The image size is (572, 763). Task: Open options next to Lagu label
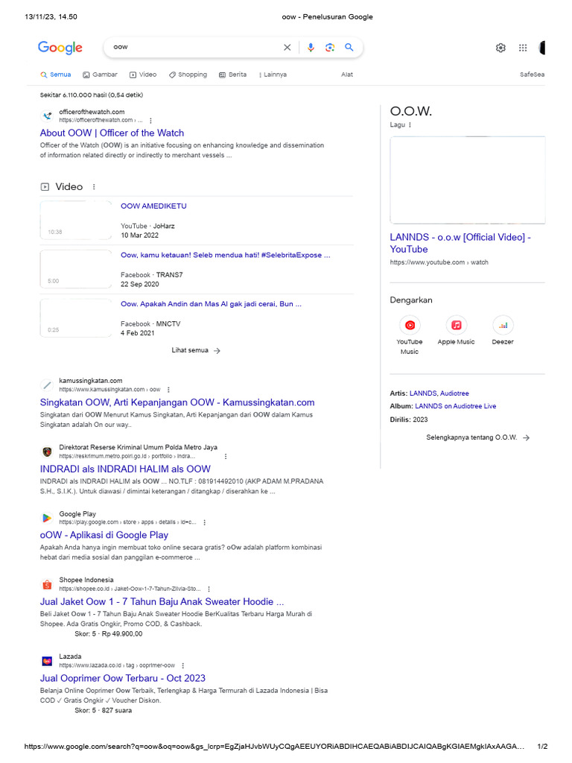[x=410, y=125]
